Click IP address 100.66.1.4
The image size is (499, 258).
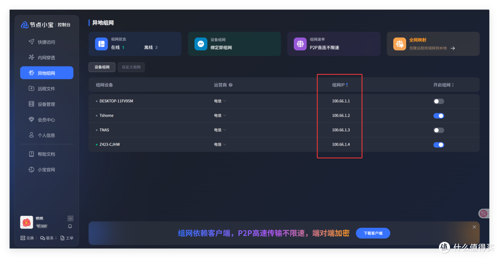341,145
